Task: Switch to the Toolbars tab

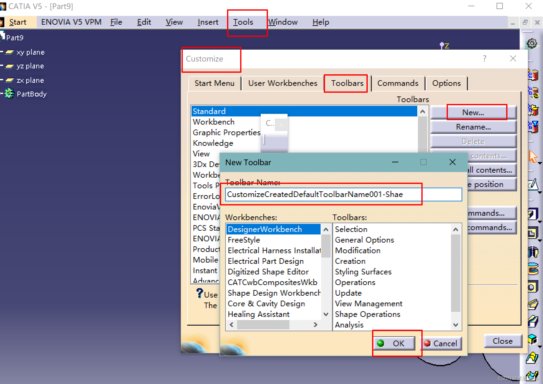Action: [347, 83]
